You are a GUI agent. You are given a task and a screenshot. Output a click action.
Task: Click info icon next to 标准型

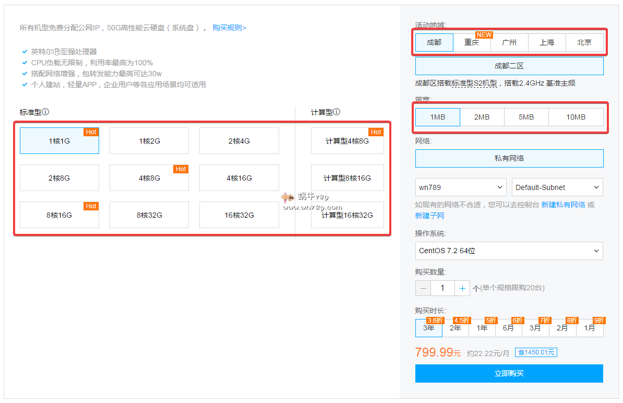click(46, 112)
